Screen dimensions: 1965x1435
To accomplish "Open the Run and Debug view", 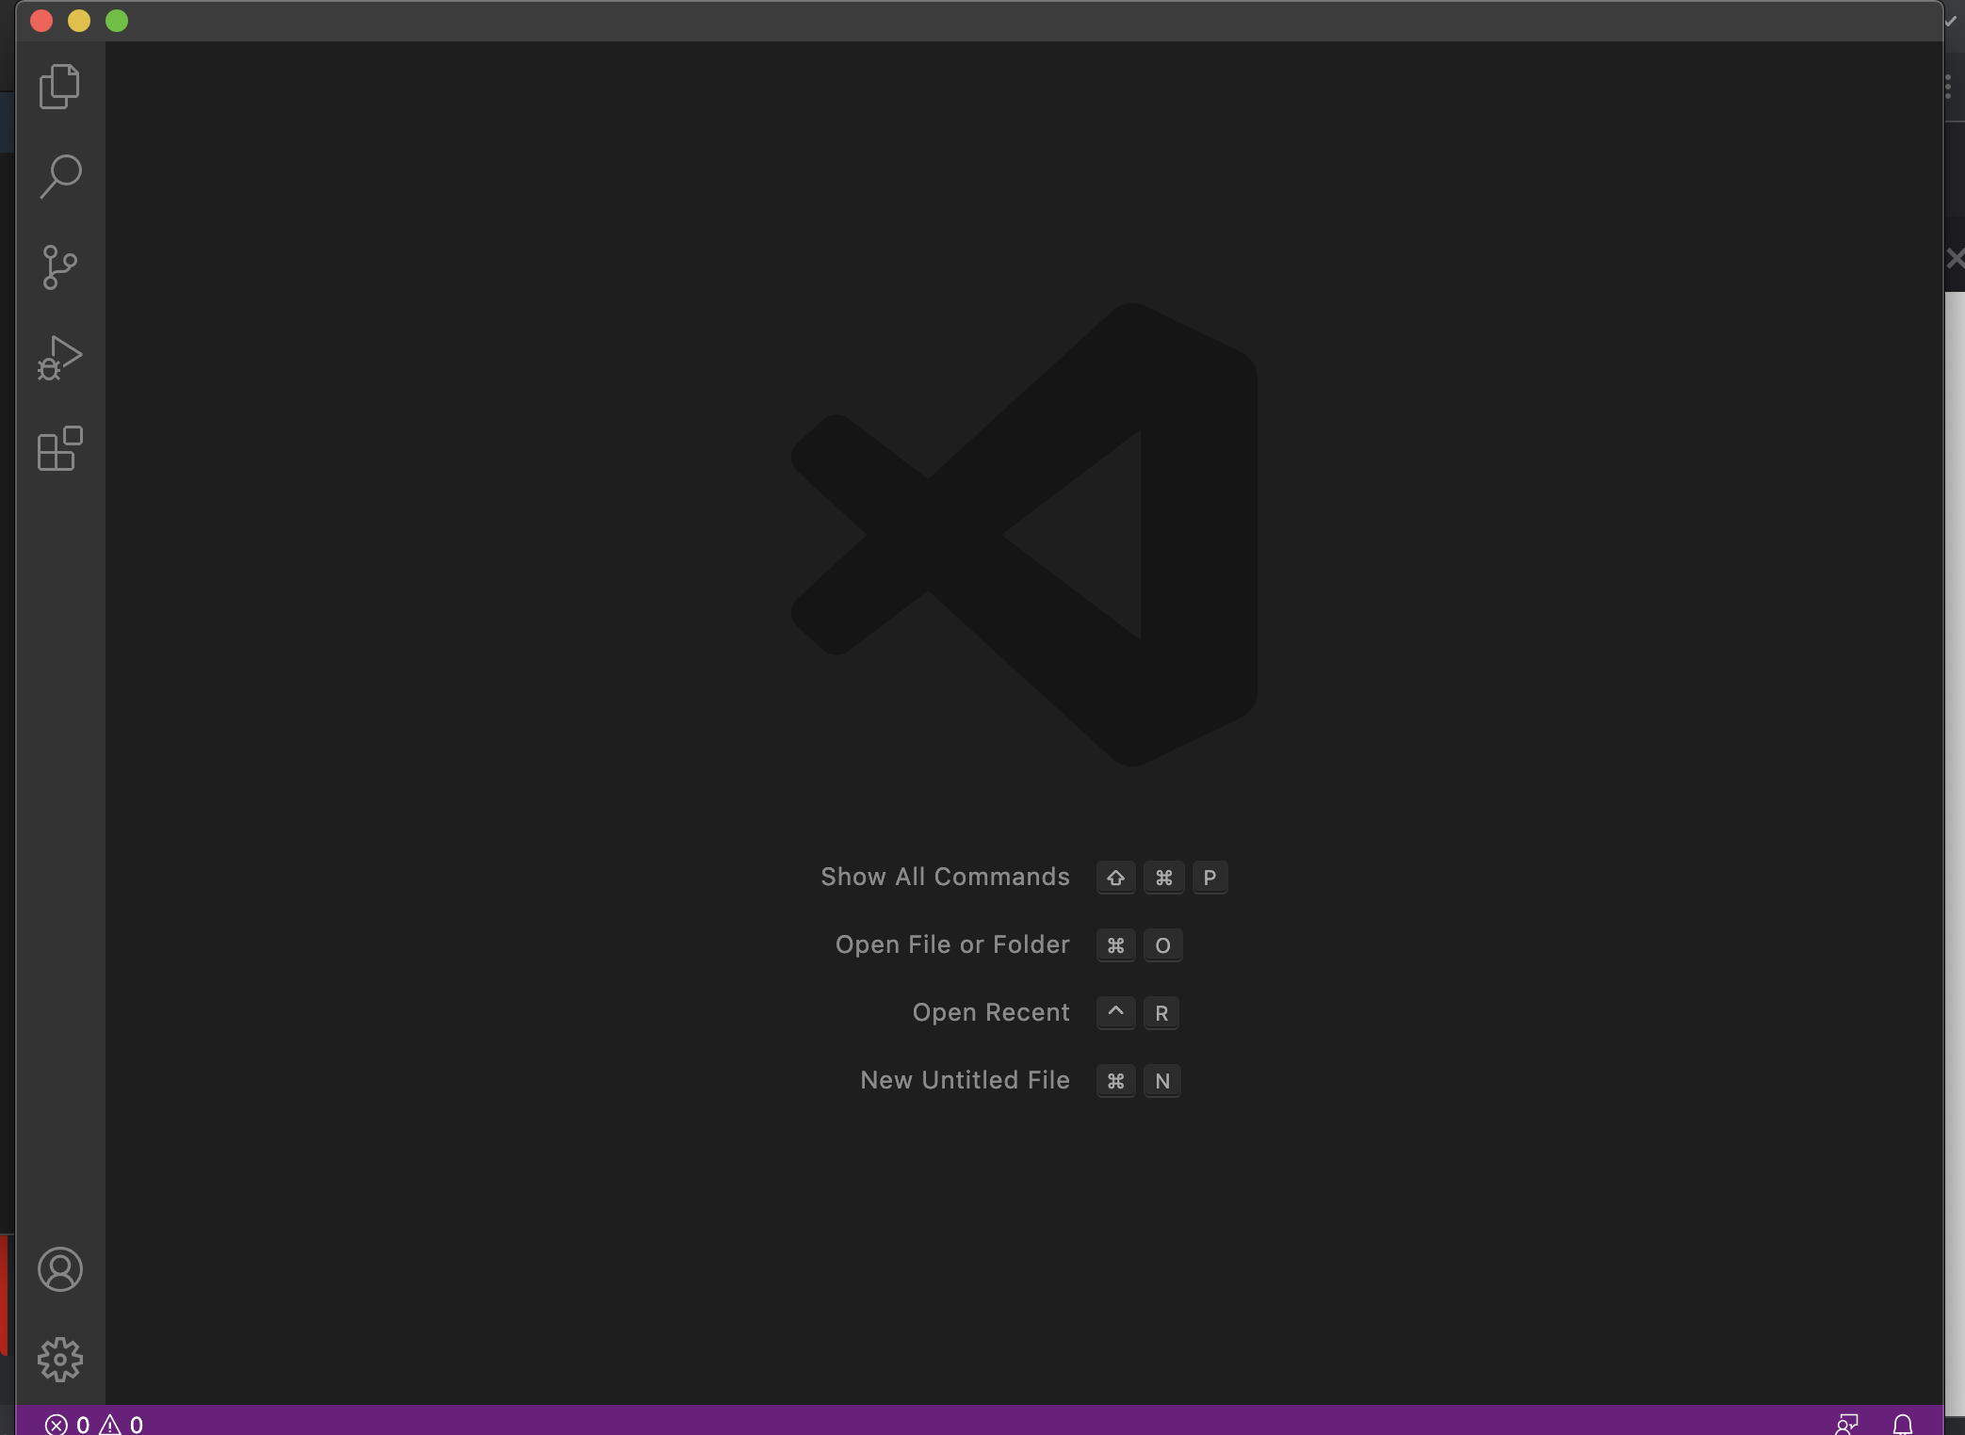I will 60,358.
